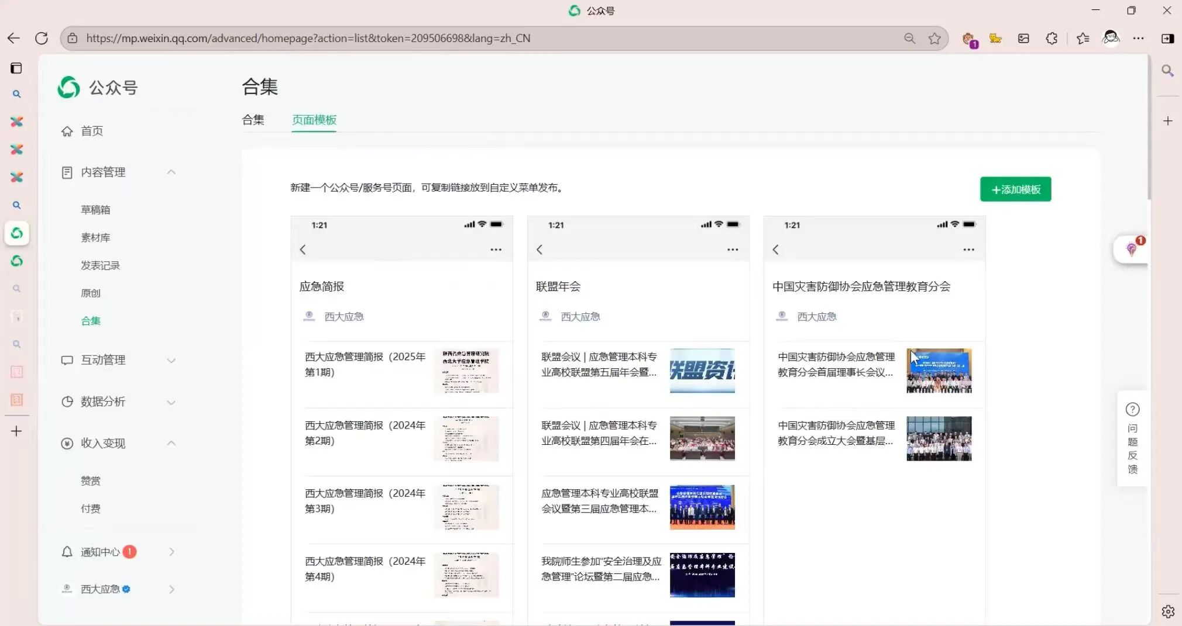Image resolution: width=1182 pixels, height=626 pixels.
Task: Expand the 数据分析 menu section
Action: pyautogui.click(x=171, y=402)
